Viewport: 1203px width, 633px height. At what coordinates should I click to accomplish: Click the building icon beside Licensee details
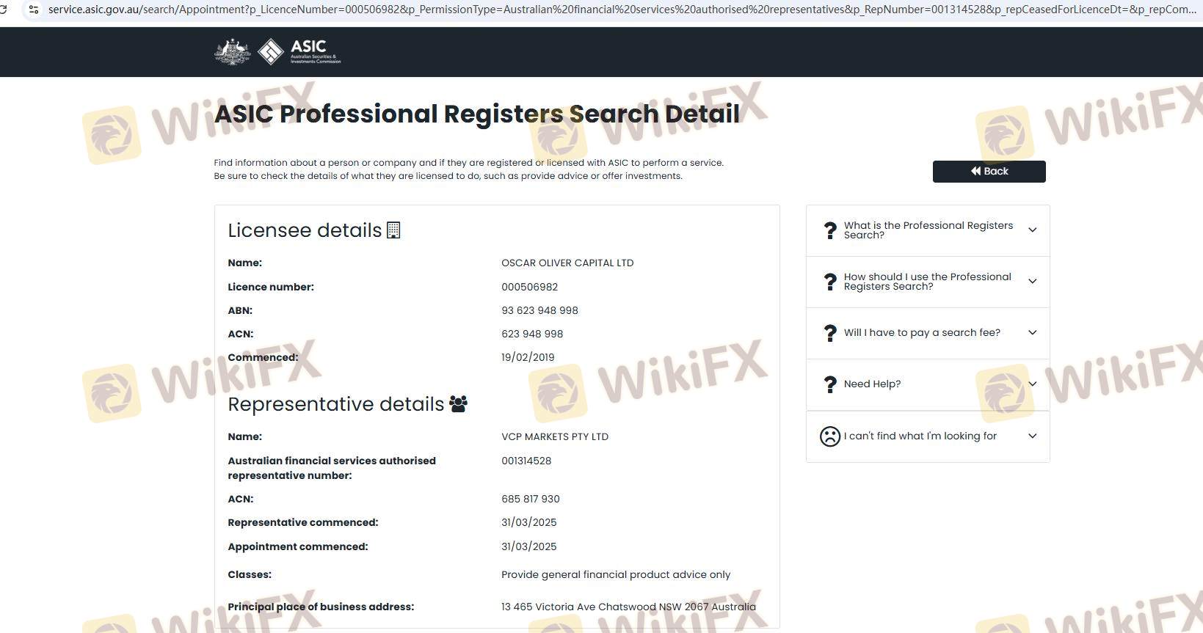(x=393, y=230)
